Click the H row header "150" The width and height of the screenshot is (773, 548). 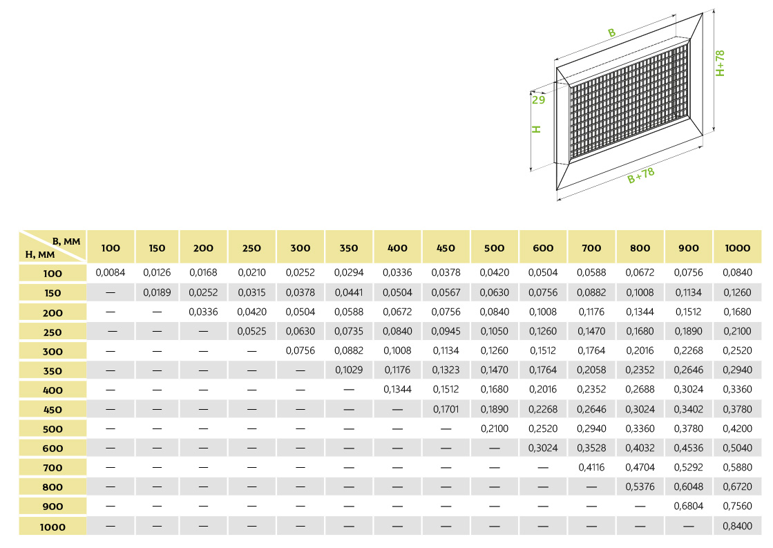[x=53, y=293]
